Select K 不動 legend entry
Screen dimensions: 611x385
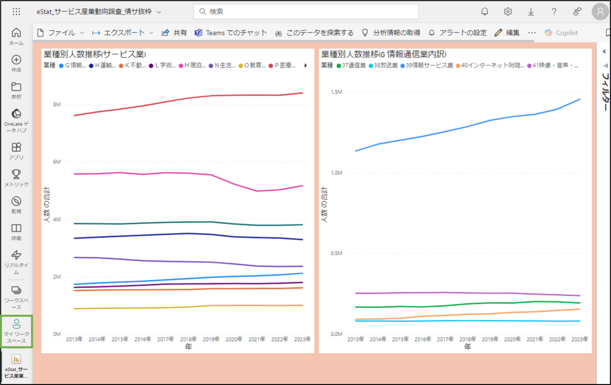[132, 65]
